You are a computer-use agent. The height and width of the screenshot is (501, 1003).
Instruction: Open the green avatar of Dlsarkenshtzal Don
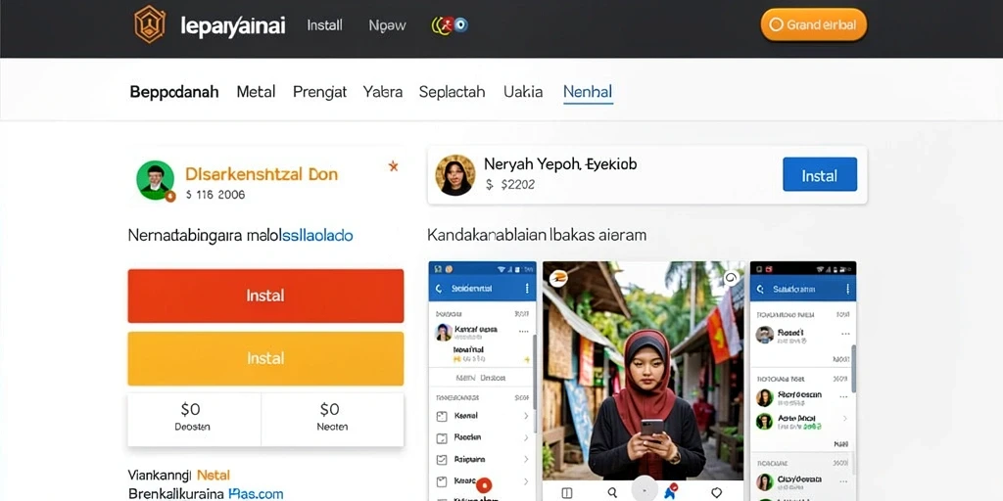156,180
